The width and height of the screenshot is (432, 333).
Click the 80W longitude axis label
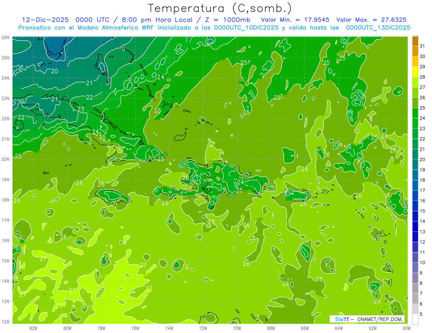[x=67, y=328]
